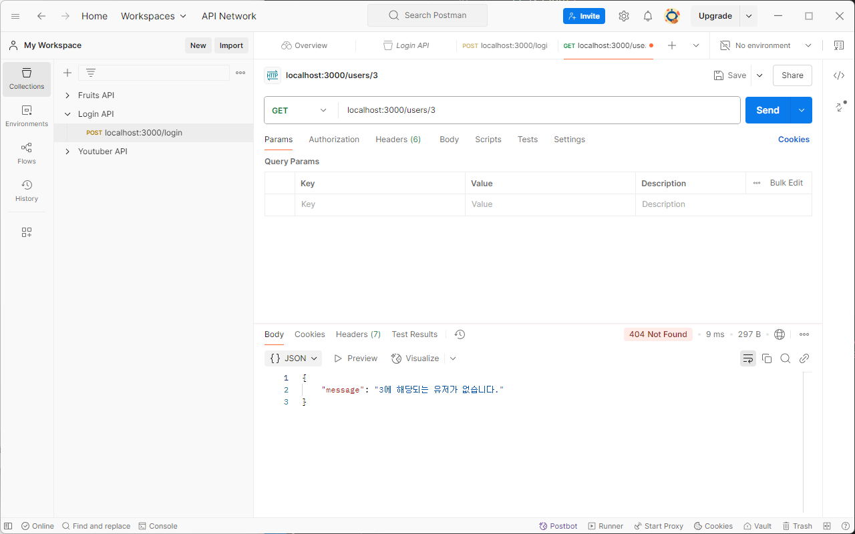Viewport: 855px width, 534px height.
Task: Switch to the request Body tab
Action: pyautogui.click(x=449, y=140)
